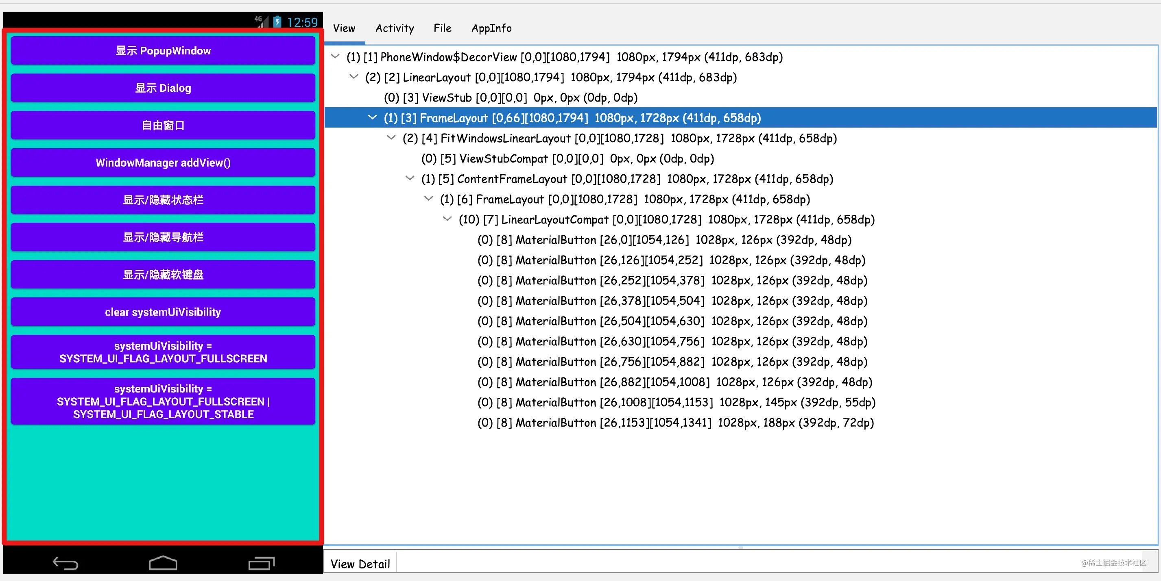Collapse the FitWindowsLinearLayout node chevron
This screenshot has height=581, width=1161.
pos(391,138)
